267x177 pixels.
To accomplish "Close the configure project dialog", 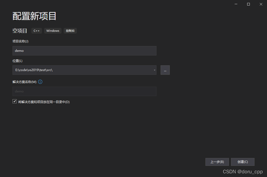I will point(261,4).
